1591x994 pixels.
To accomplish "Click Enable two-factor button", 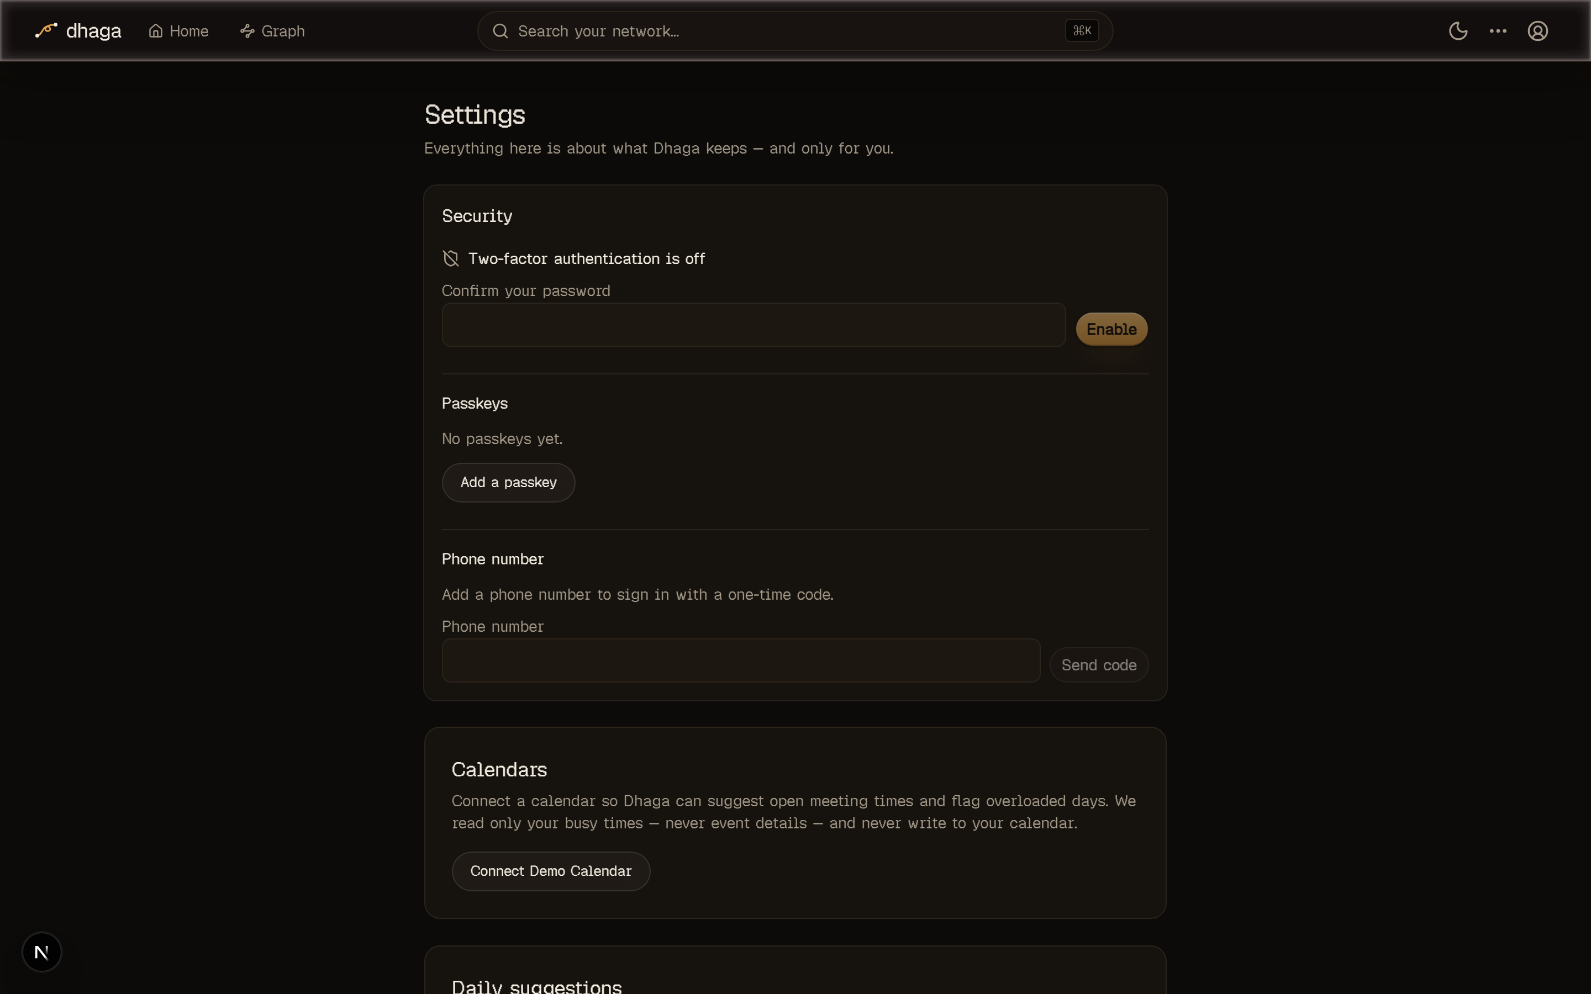I will 1111,329.
